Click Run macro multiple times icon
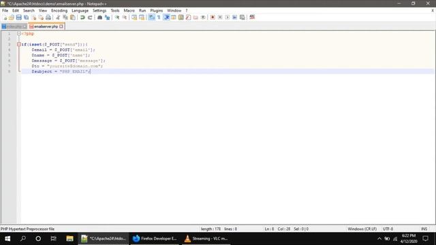Screen dimensions: 436x245 [x=234, y=18]
